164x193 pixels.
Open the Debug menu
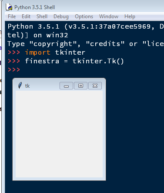click(61, 16)
